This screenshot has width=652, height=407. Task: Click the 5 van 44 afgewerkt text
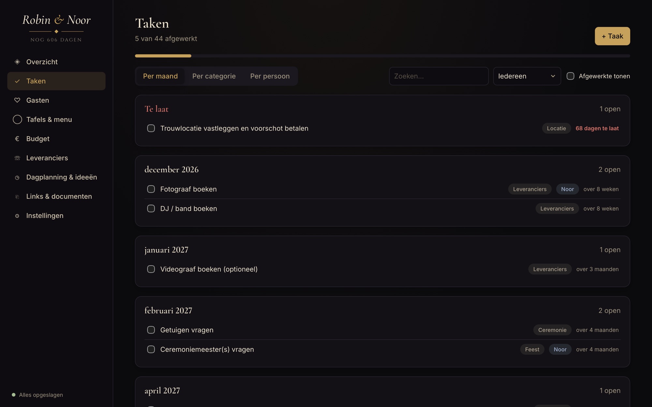pyautogui.click(x=166, y=39)
